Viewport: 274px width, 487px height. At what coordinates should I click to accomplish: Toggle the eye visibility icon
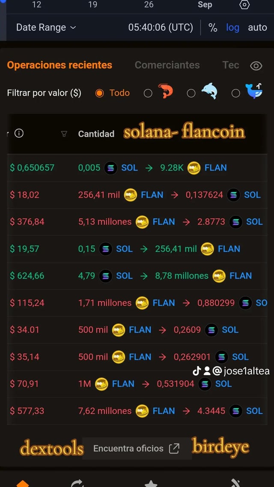pyautogui.click(x=256, y=66)
